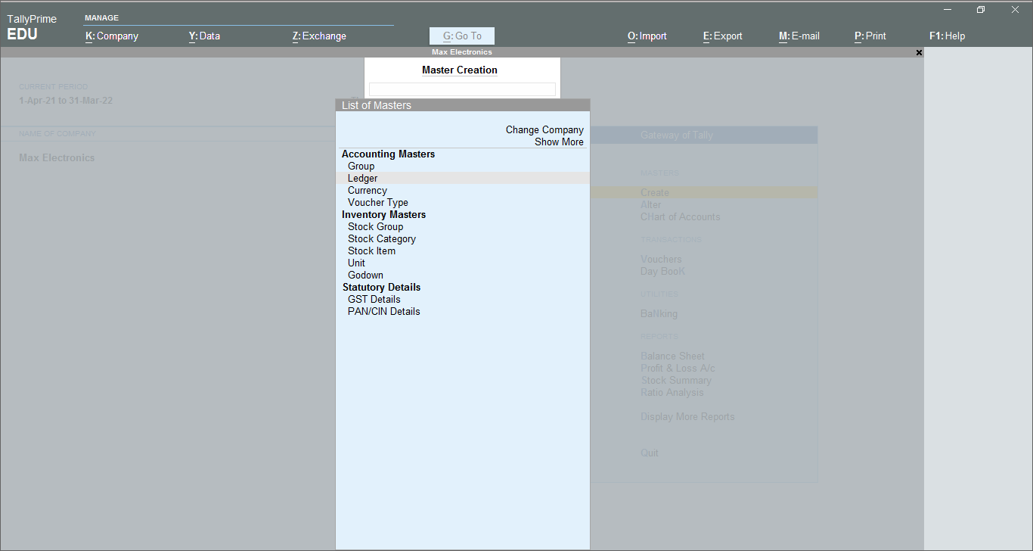Screen dimensions: 1033x551
Task: Click Alter in Gateway of Tally
Action: [x=650, y=204]
